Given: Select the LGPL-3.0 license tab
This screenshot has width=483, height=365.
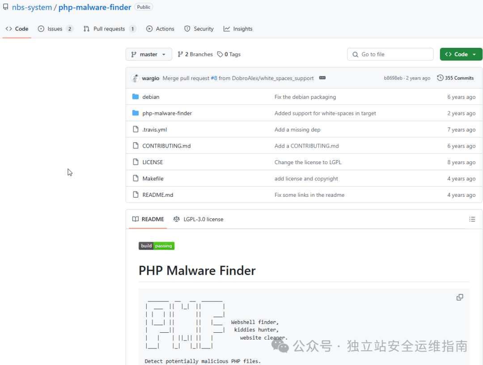Looking at the screenshot, I should pos(199,219).
